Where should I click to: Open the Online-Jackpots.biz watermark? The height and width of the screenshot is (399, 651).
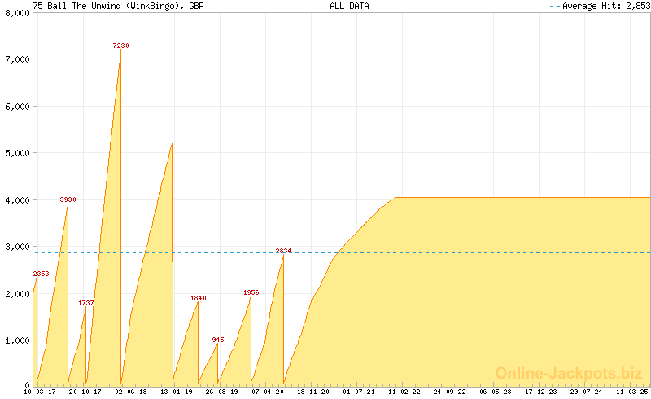569,373
